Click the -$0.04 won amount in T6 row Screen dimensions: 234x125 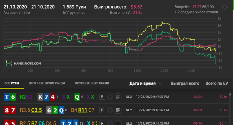pos(197,97)
